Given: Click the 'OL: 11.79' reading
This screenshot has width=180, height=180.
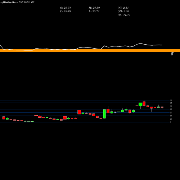Looking at the screenshot, I should click(124, 15).
